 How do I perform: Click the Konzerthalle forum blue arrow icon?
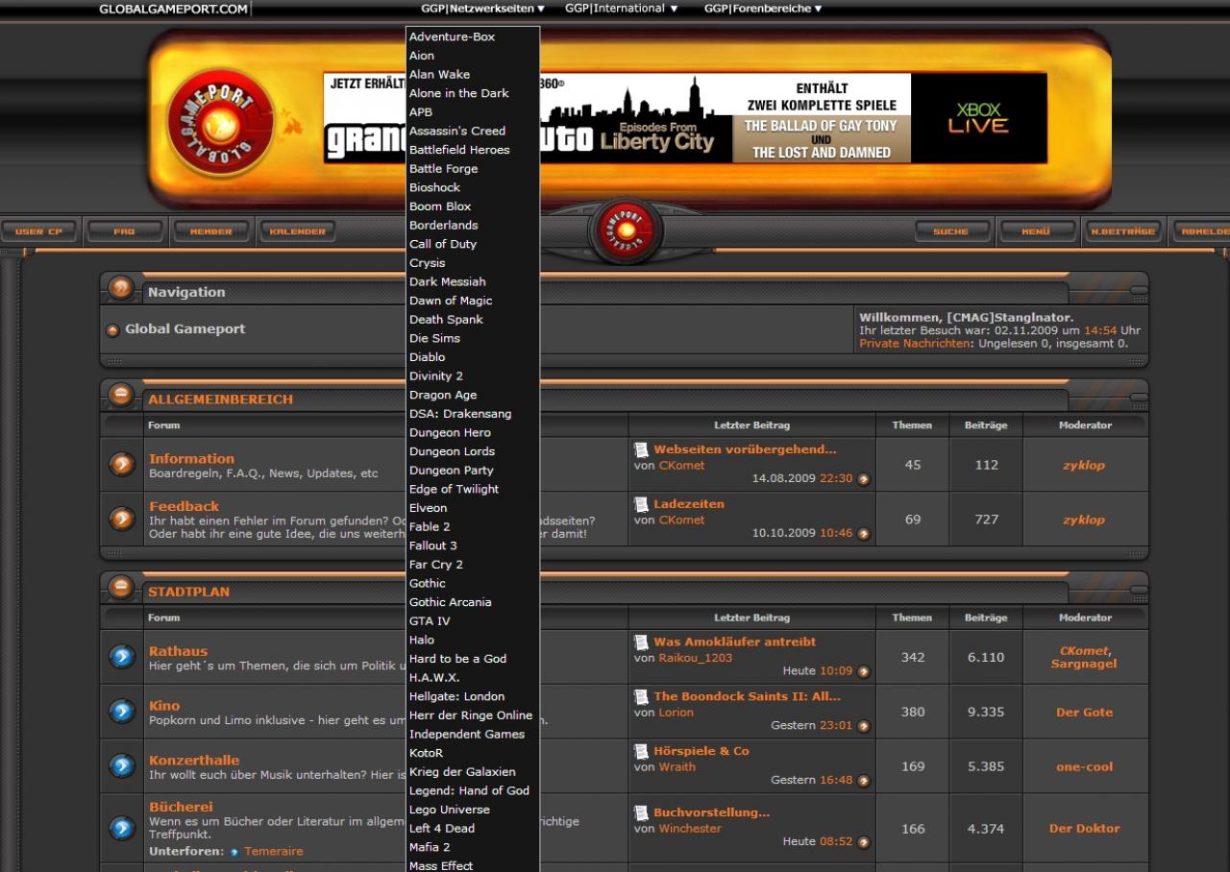pyautogui.click(x=122, y=766)
